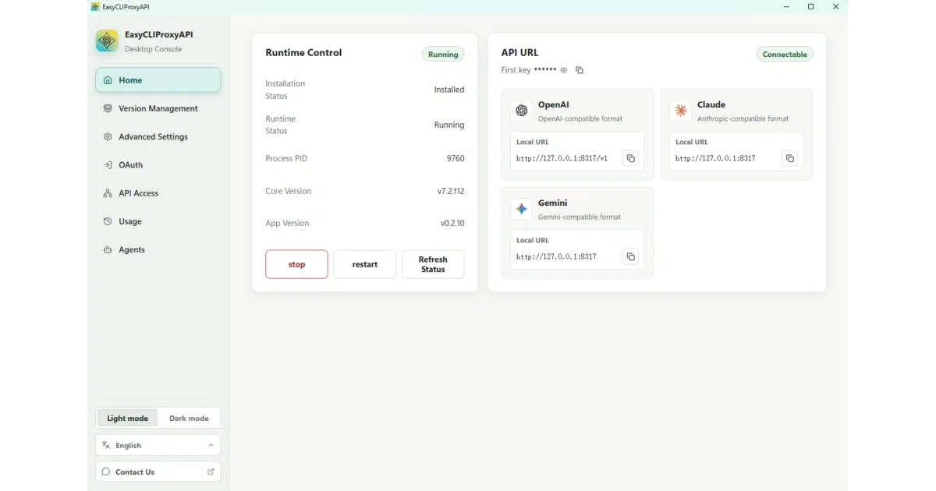Click the Usage history clock icon

click(108, 221)
